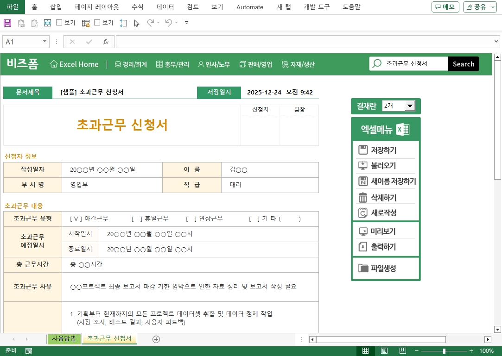Image resolution: width=502 pixels, height=356 pixels.
Task: Click 파일생성 with the folder icon
Action: pyautogui.click(x=383, y=268)
